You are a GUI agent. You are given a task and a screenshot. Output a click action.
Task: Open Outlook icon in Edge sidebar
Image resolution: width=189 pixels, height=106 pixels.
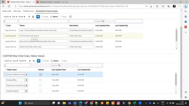click(x=186, y=22)
